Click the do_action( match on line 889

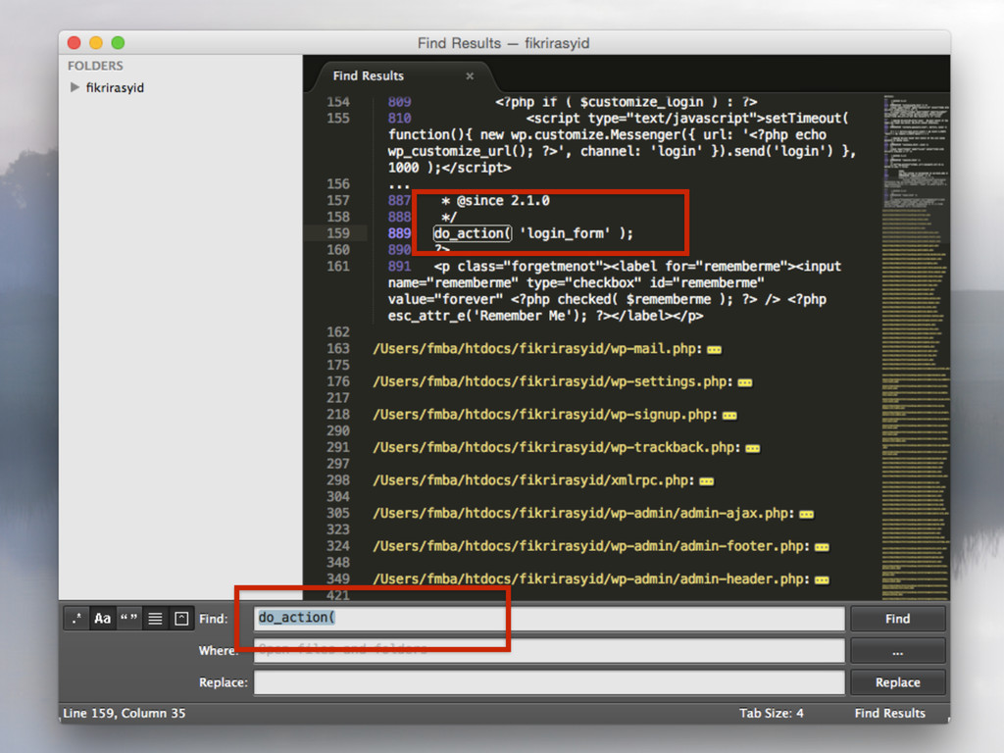pos(473,233)
